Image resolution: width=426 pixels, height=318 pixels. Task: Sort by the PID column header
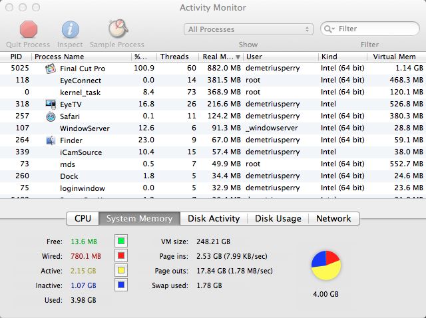(16, 57)
